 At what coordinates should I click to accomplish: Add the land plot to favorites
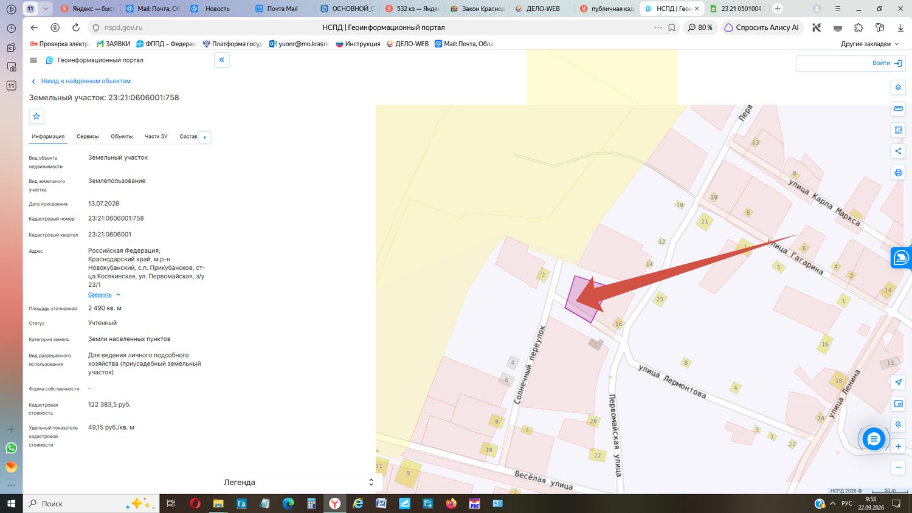(36, 116)
